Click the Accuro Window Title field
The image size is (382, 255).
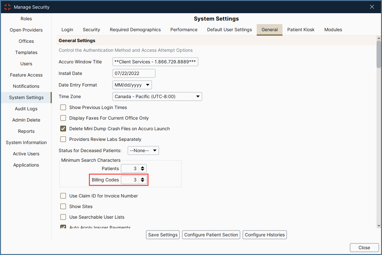(155, 62)
